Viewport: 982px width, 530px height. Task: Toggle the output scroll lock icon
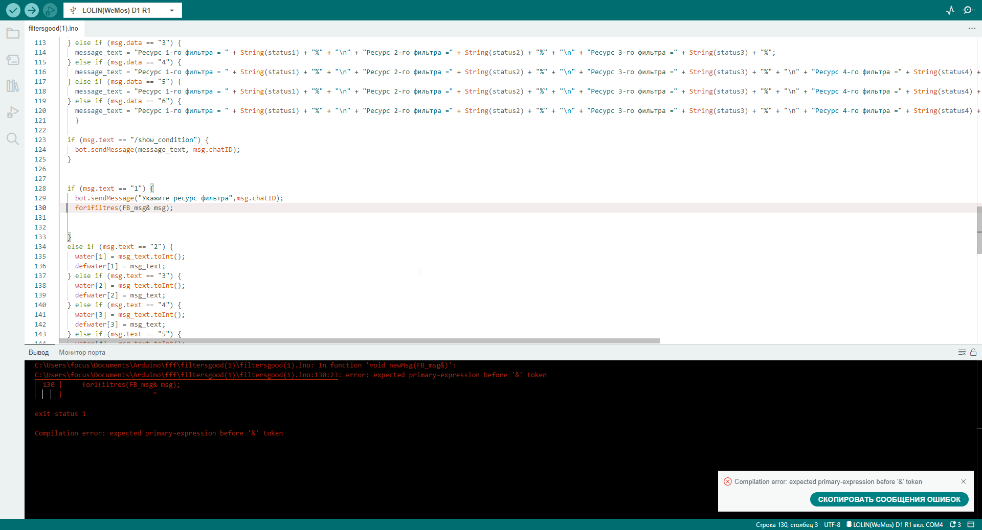[x=973, y=352]
